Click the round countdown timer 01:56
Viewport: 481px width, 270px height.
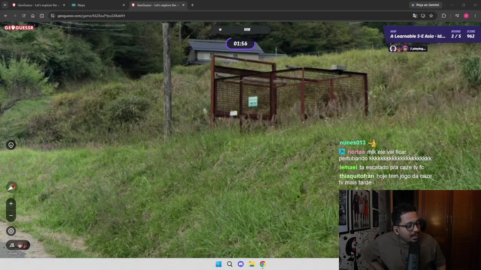pyautogui.click(x=240, y=43)
